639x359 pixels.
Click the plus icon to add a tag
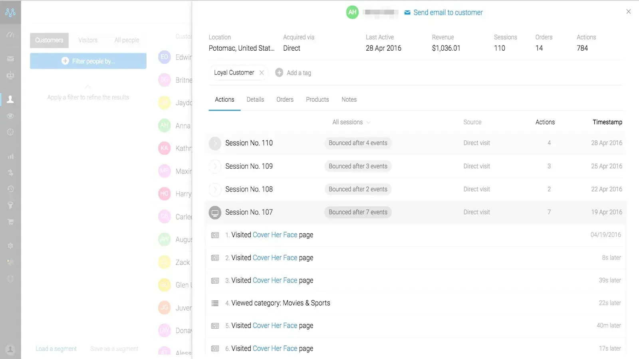pos(279,73)
